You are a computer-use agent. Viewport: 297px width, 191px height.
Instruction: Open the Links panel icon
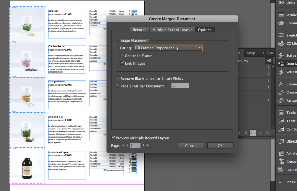[x=281, y=3]
